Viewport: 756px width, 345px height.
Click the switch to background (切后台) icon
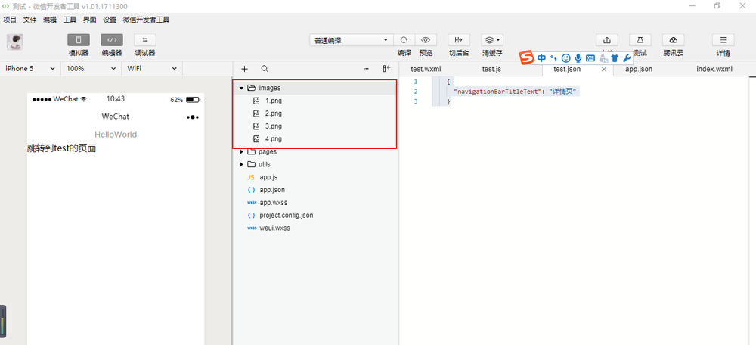(x=458, y=40)
